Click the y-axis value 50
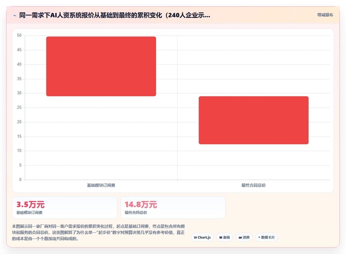 point(19,35)
